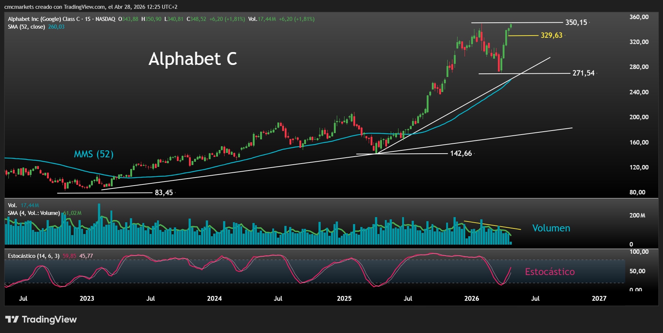Click the Volumen panel label

(x=551, y=228)
